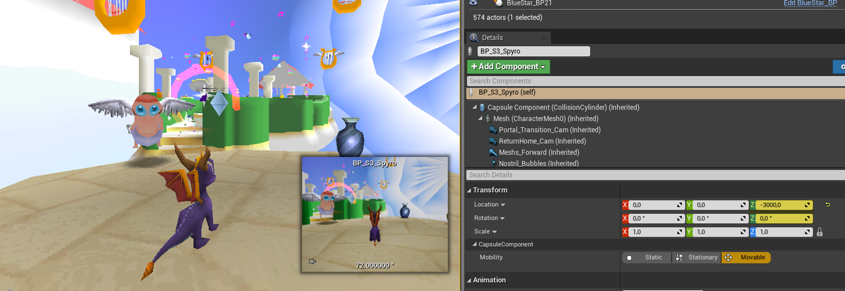Toggle the Scale ratio lock icon

820,232
